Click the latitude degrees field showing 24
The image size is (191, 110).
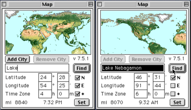[x=45, y=78]
